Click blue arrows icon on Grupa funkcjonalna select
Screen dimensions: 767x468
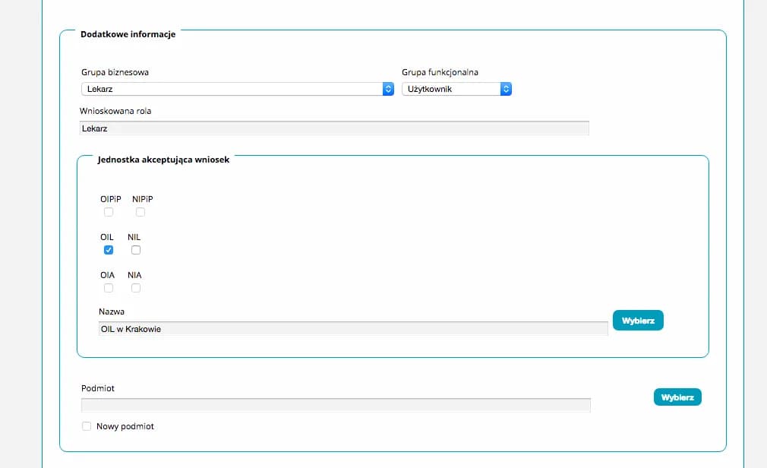pyautogui.click(x=506, y=89)
